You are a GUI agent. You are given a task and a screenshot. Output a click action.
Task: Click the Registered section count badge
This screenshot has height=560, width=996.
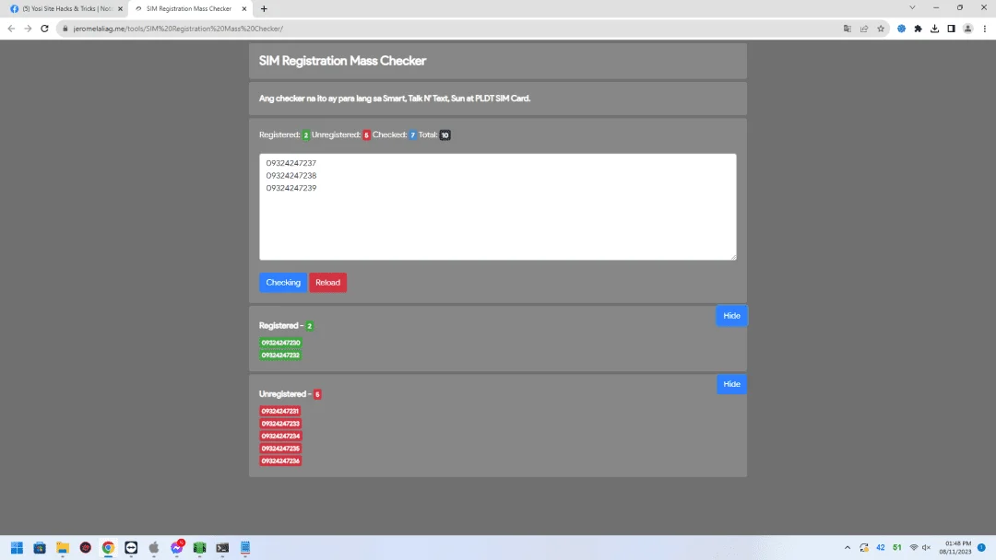click(x=309, y=326)
